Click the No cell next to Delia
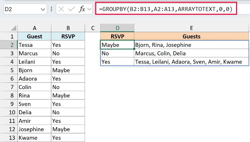Screen dimensions: 250x142 (68, 112)
